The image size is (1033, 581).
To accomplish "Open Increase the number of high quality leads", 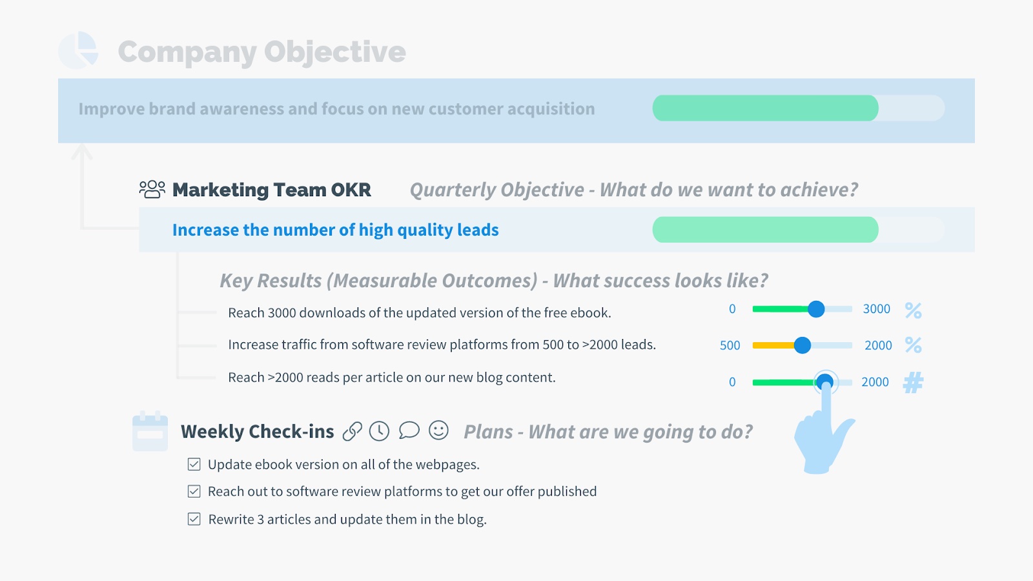I will point(335,230).
